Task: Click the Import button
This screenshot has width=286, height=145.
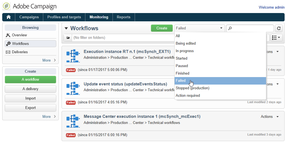Action: [x=30, y=98]
